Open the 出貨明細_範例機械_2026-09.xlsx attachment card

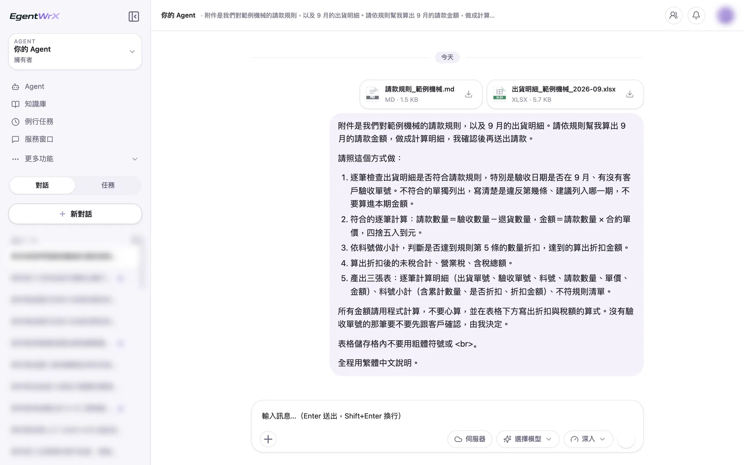click(x=565, y=94)
